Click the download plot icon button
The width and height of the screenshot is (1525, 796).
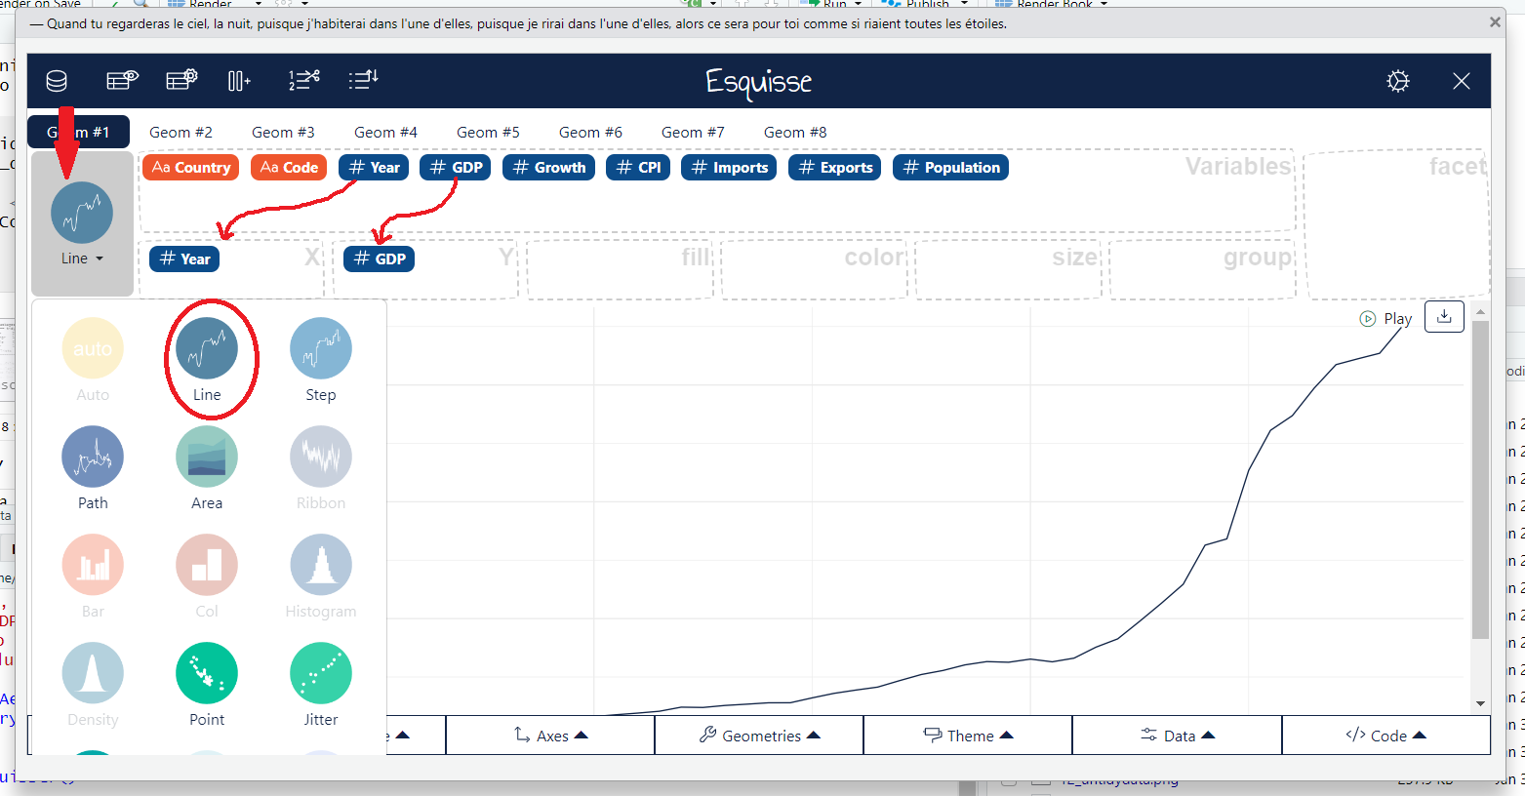tap(1444, 317)
